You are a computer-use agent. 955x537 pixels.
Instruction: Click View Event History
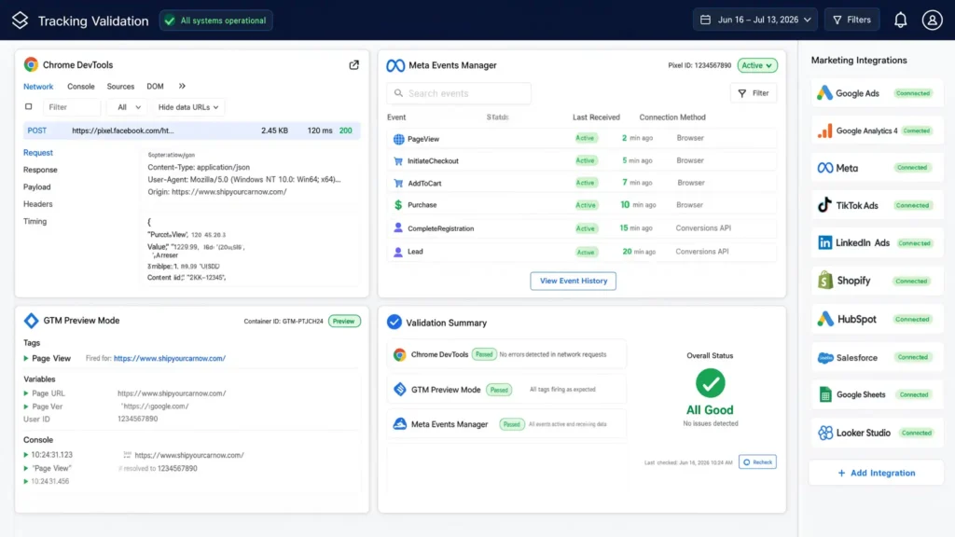pyautogui.click(x=574, y=281)
